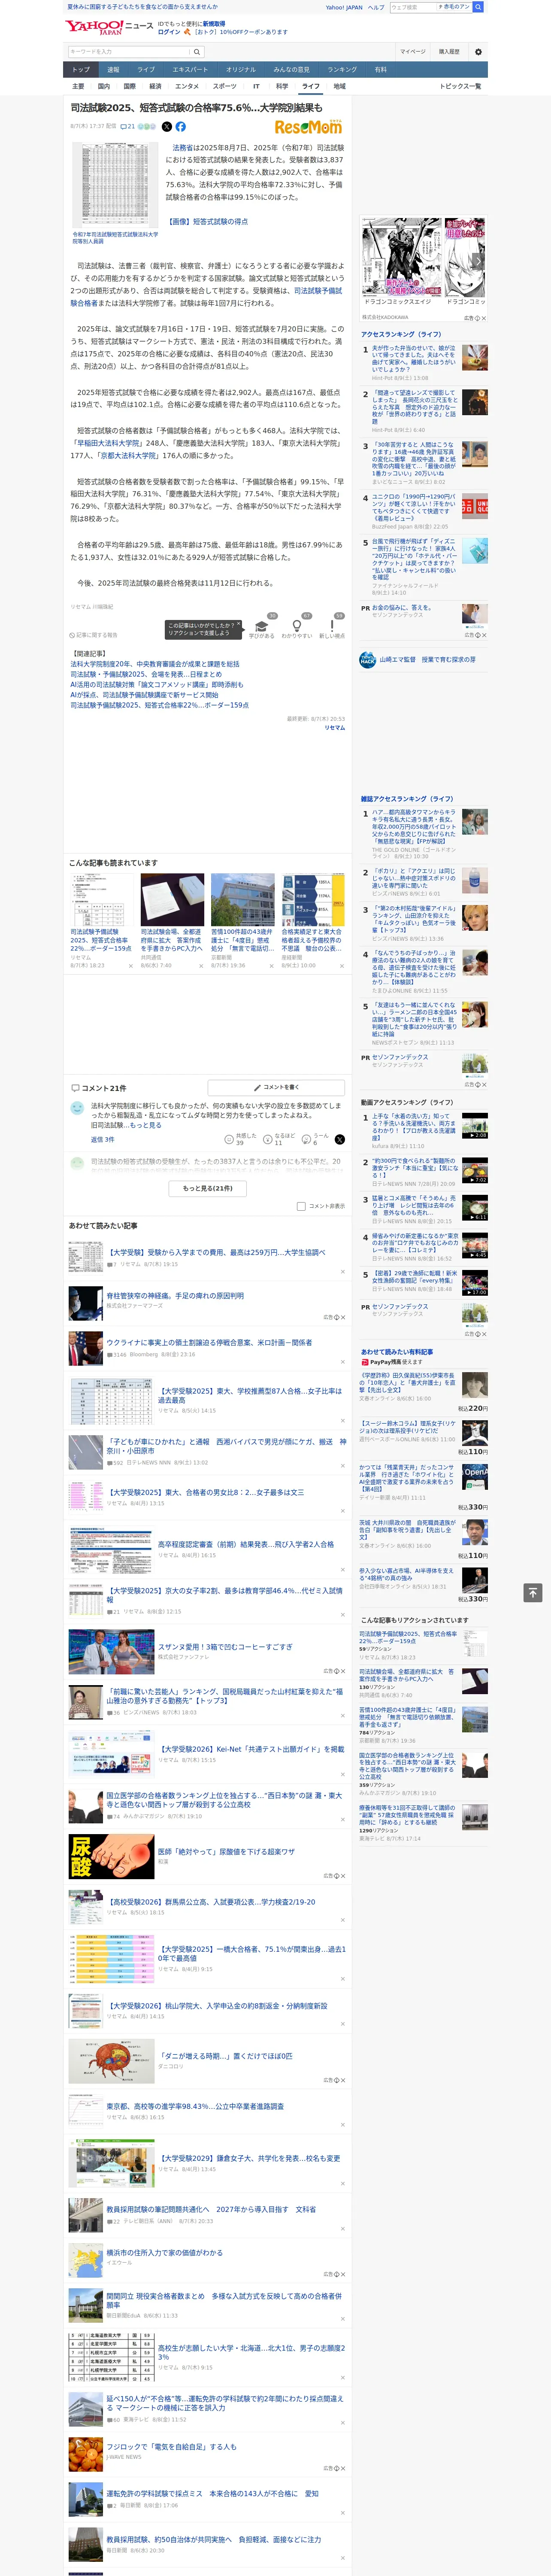Click the ReseMom publisher logo
551x2576 pixels.
tap(308, 127)
